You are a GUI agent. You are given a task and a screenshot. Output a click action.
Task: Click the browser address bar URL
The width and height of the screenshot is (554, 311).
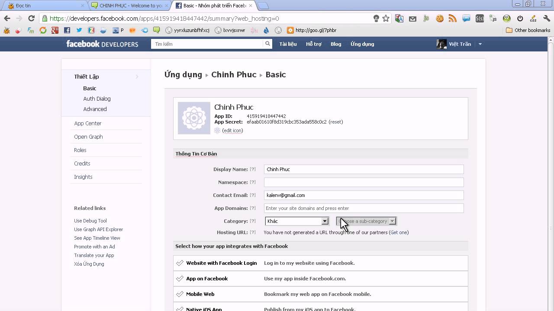164,19
